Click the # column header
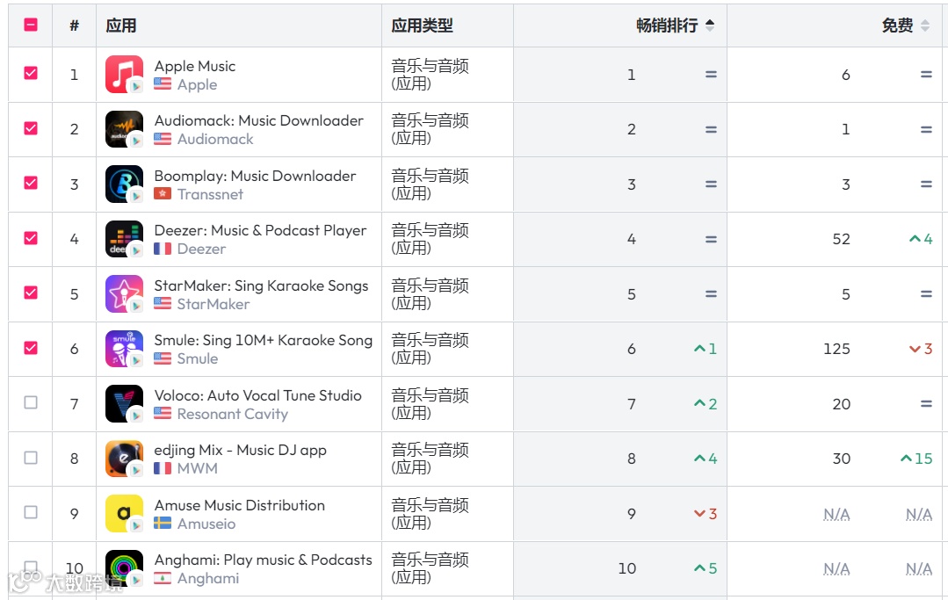948x600 pixels. [x=75, y=25]
